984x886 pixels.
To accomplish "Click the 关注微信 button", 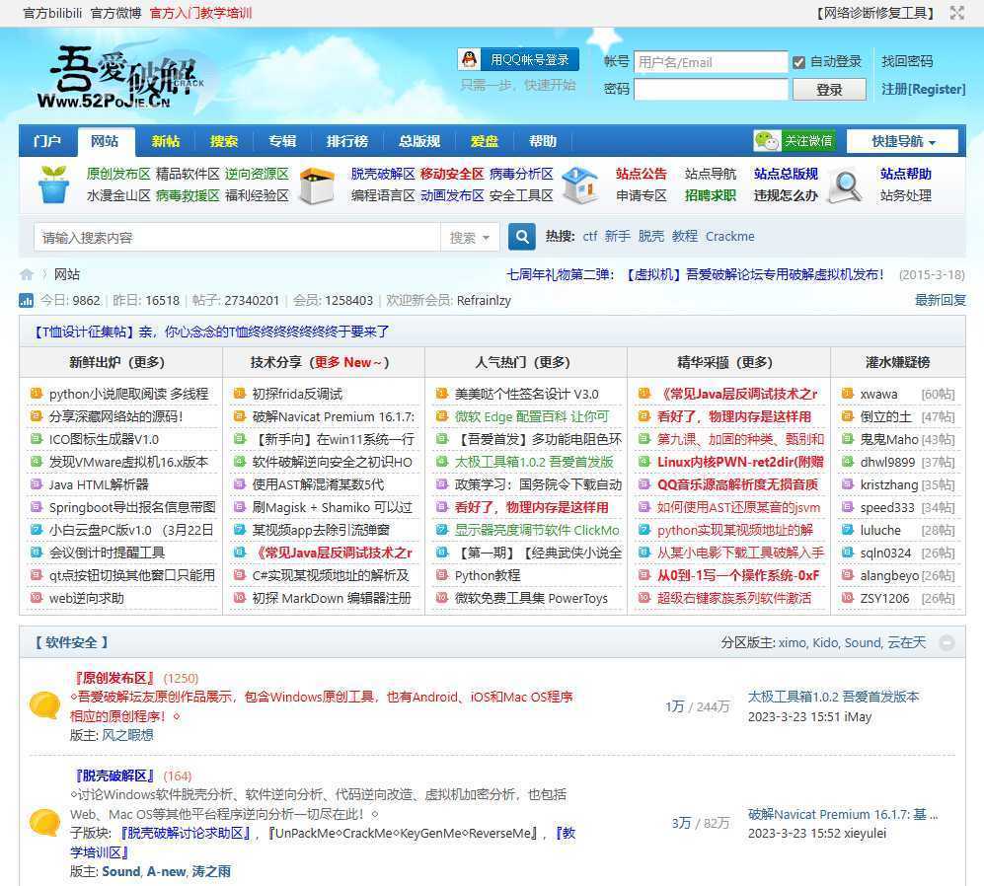I will coord(795,141).
